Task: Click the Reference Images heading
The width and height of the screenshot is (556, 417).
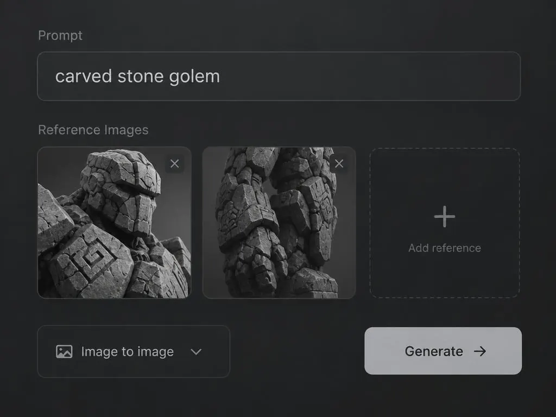Action: [93, 130]
